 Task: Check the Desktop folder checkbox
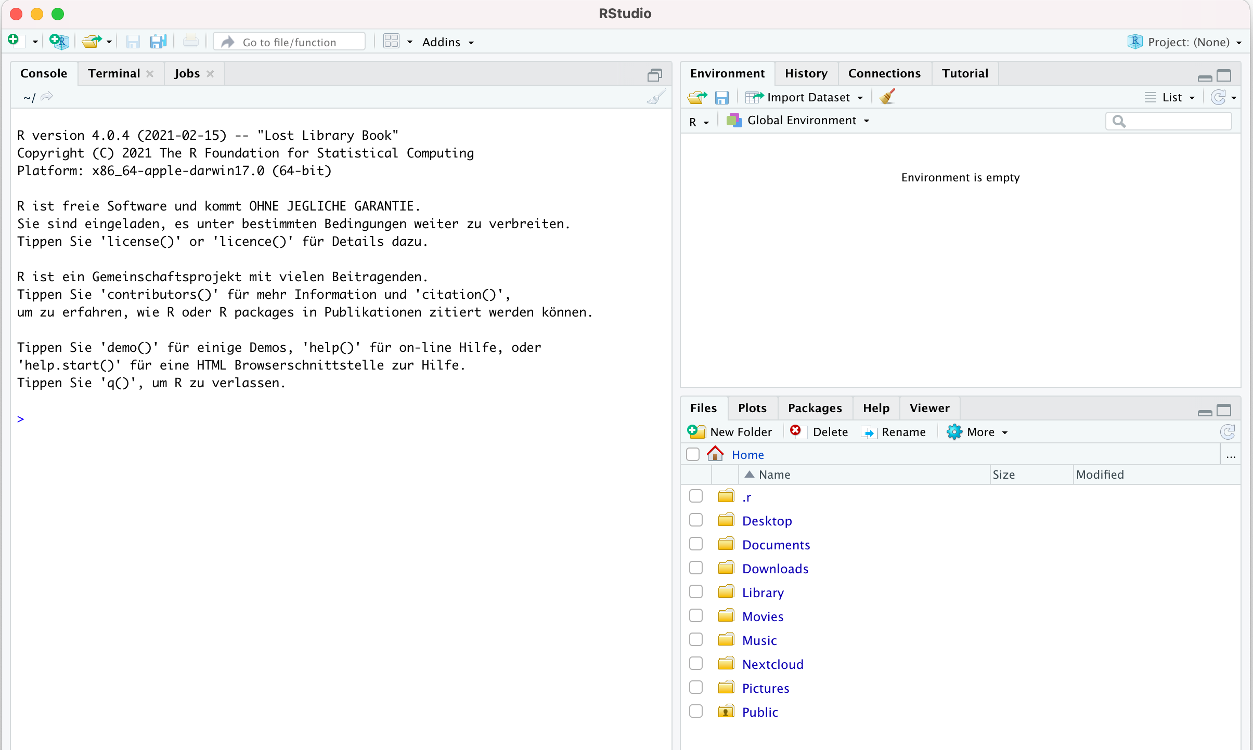point(695,520)
